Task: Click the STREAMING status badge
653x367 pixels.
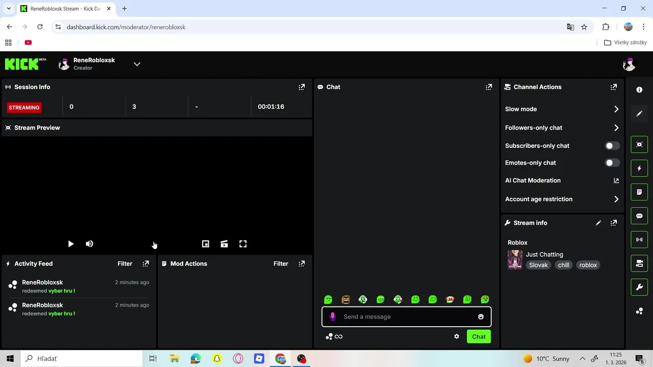Action: (x=24, y=108)
